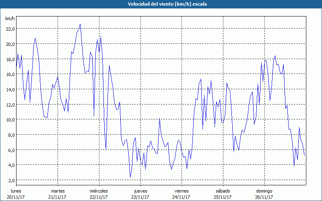Viewport: 322px width, 201px height.
Task: Select the domingo 26/11/17 date label
Action: (264, 194)
